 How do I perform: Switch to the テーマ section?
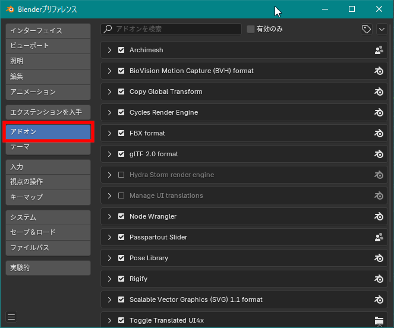[48, 147]
